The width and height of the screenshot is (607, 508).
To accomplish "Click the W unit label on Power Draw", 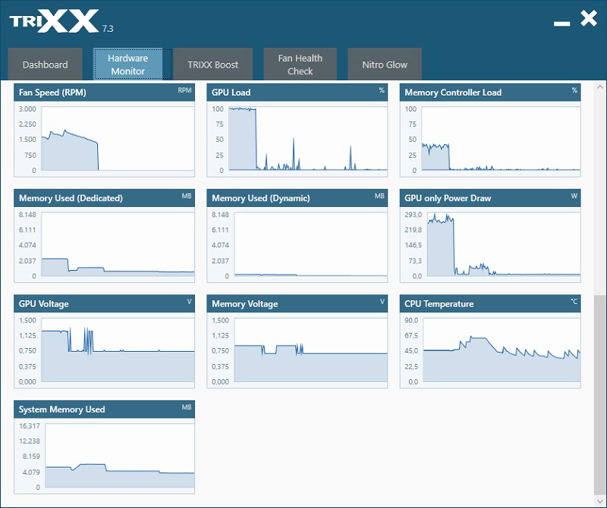I will tap(574, 196).
